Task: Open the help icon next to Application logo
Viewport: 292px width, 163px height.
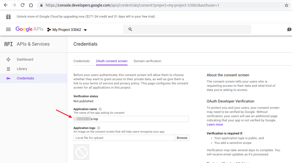Action: 99,128
